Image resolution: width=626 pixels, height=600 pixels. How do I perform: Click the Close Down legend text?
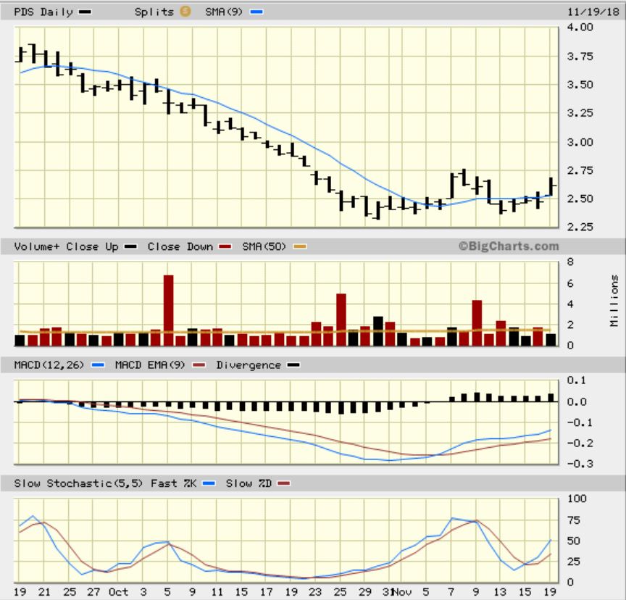[x=180, y=246]
